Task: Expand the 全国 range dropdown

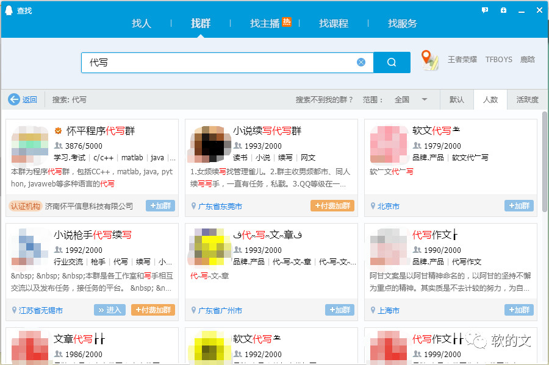Action: coord(411,100)
